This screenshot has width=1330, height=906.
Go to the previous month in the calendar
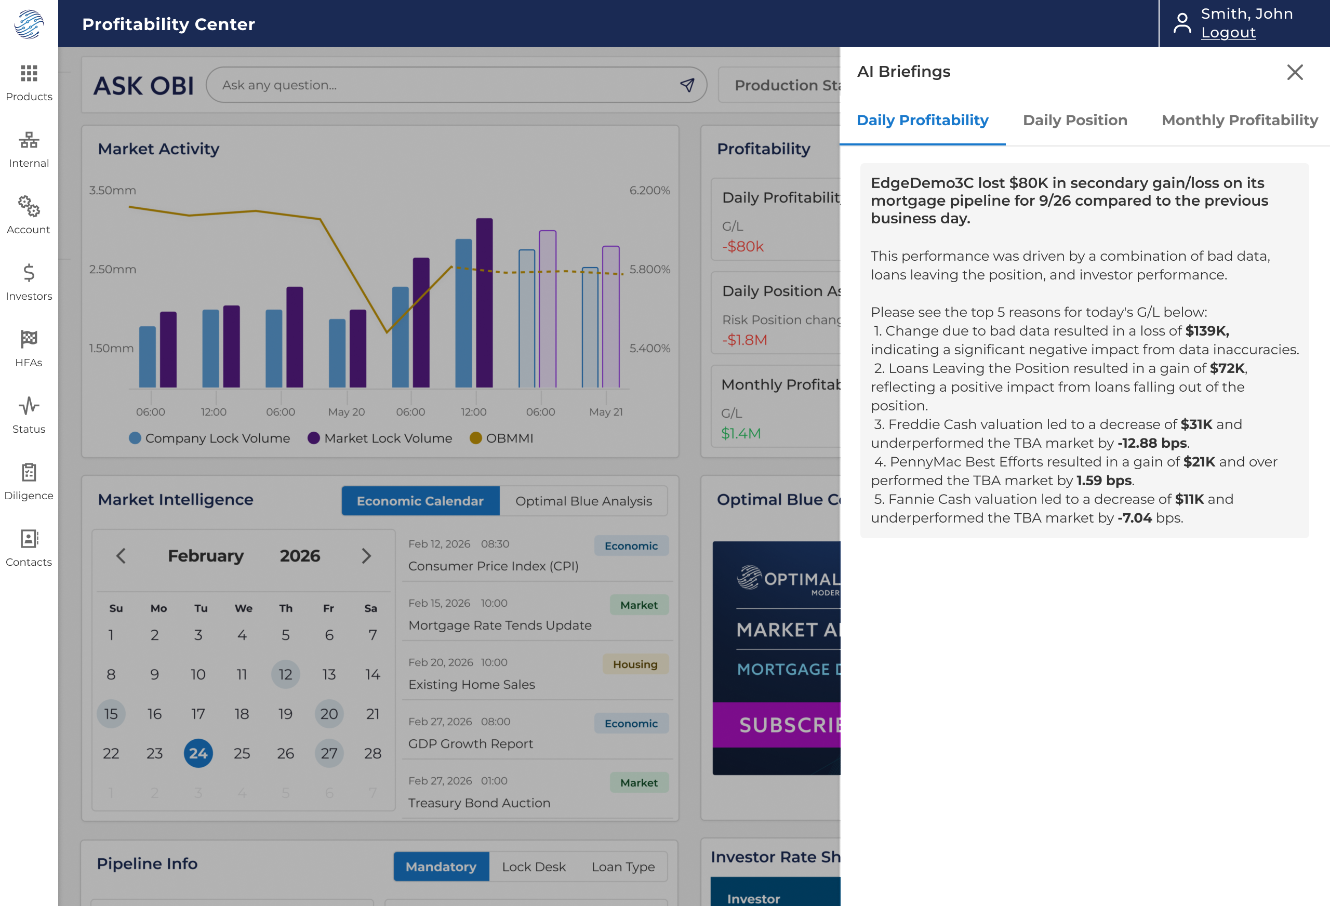point(121,556)
